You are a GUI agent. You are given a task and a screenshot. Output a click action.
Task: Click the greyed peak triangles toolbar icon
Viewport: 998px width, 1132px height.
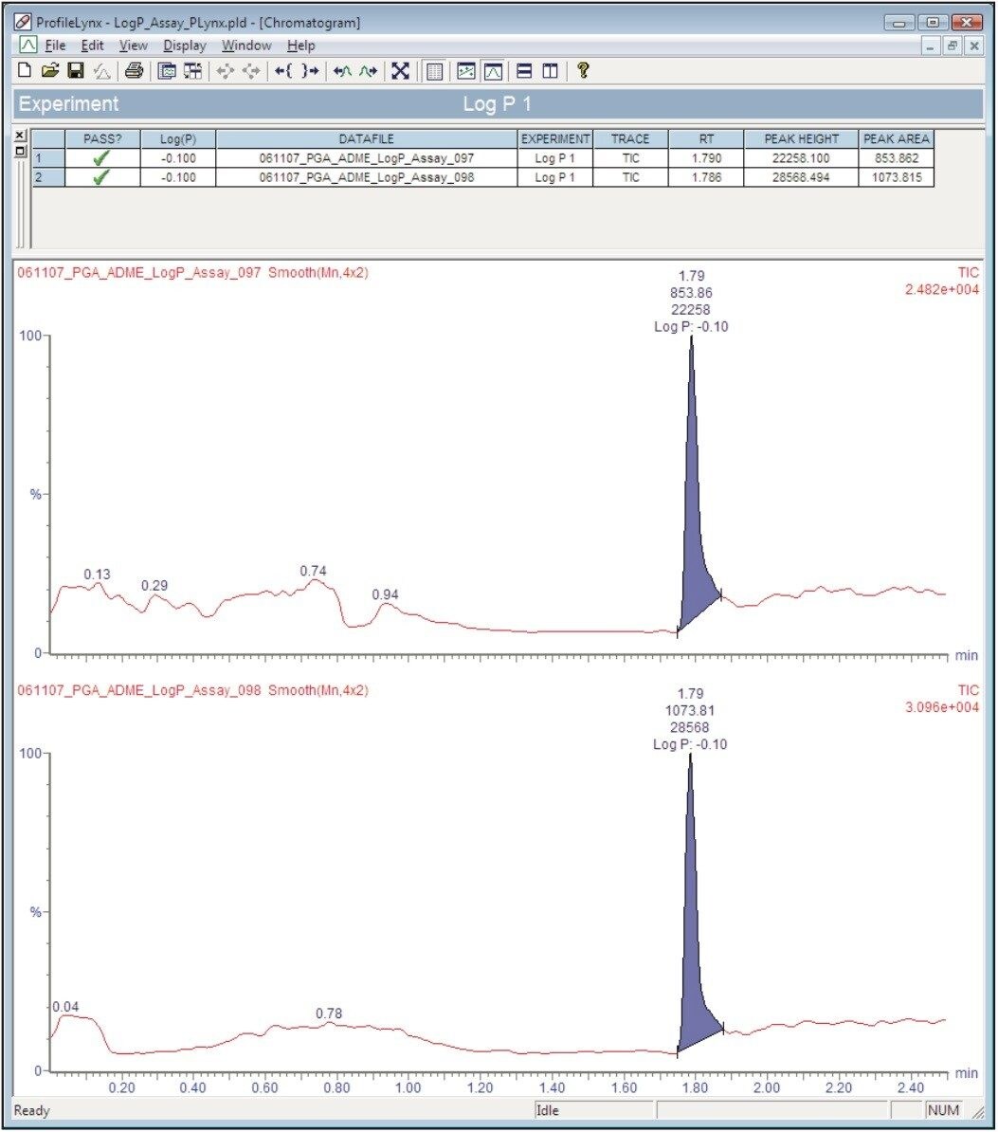(101, 71)
